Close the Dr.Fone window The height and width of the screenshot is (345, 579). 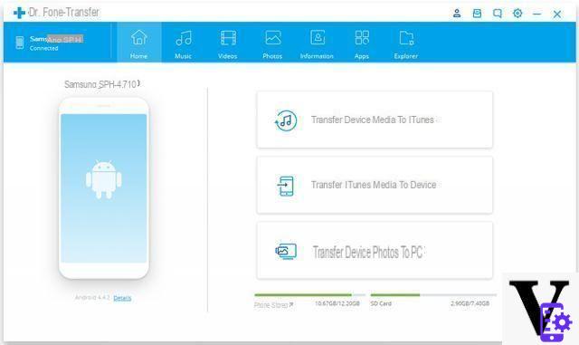tap(557, 14)
